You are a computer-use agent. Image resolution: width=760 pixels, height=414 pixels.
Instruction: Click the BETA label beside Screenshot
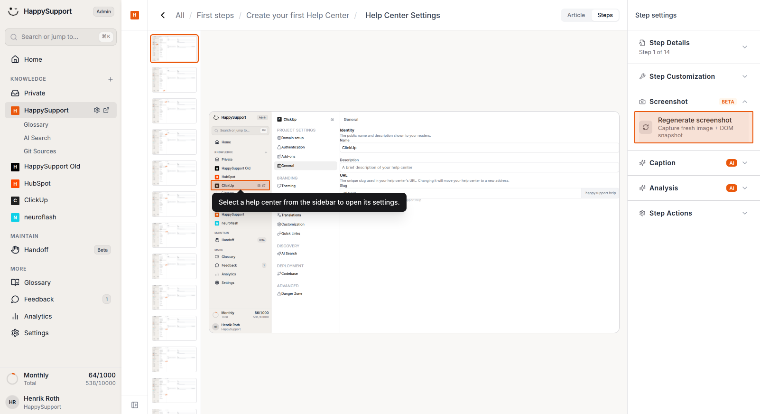coord(728,102)
